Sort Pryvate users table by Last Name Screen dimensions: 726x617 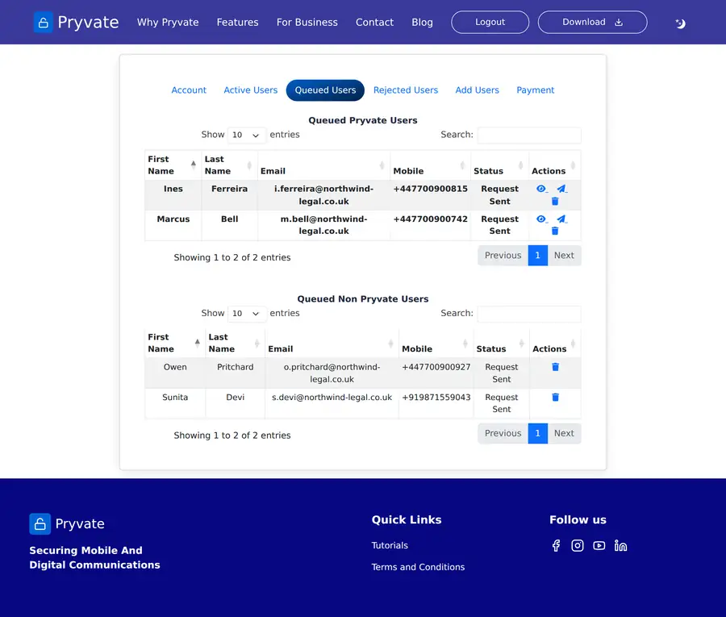tap(229, 165)
